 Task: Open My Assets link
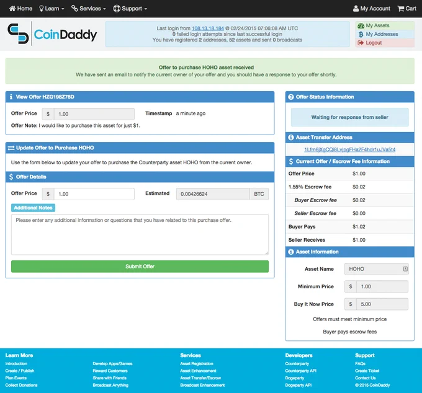tap(377, 25)
